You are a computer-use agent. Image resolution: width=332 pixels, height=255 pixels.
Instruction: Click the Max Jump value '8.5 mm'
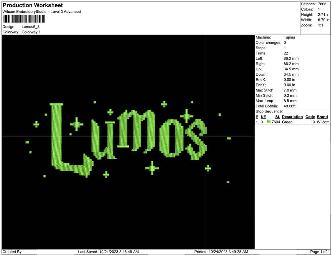click(x=290, y=101)
